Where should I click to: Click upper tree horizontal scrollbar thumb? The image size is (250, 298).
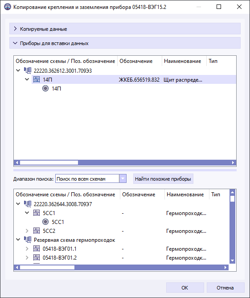tap(49, 163)
